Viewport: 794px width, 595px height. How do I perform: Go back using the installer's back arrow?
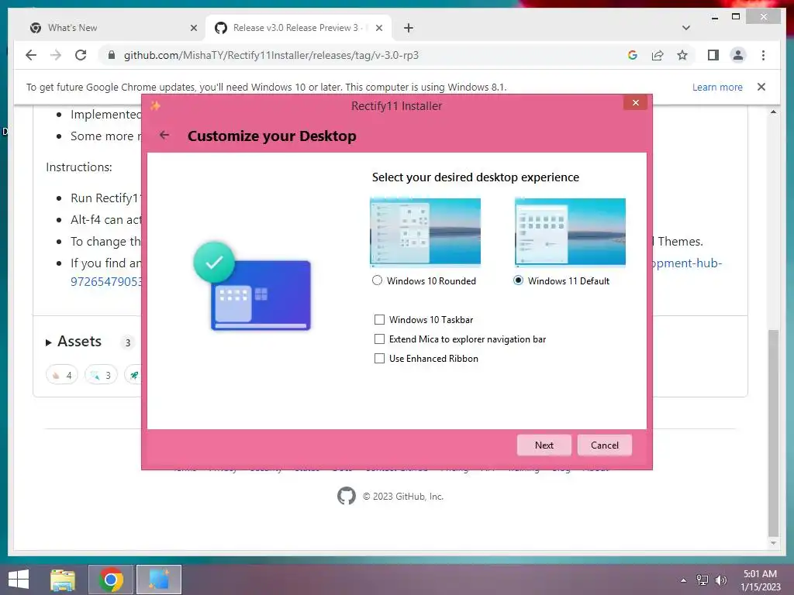[164, 135]
